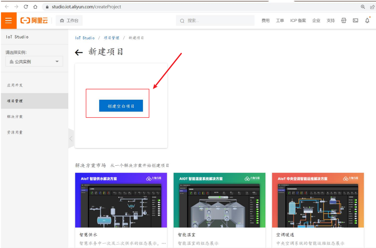Click the 解决方案市场 section heading
The height and width of the screenshot is (248, 376).
[91, 165]
